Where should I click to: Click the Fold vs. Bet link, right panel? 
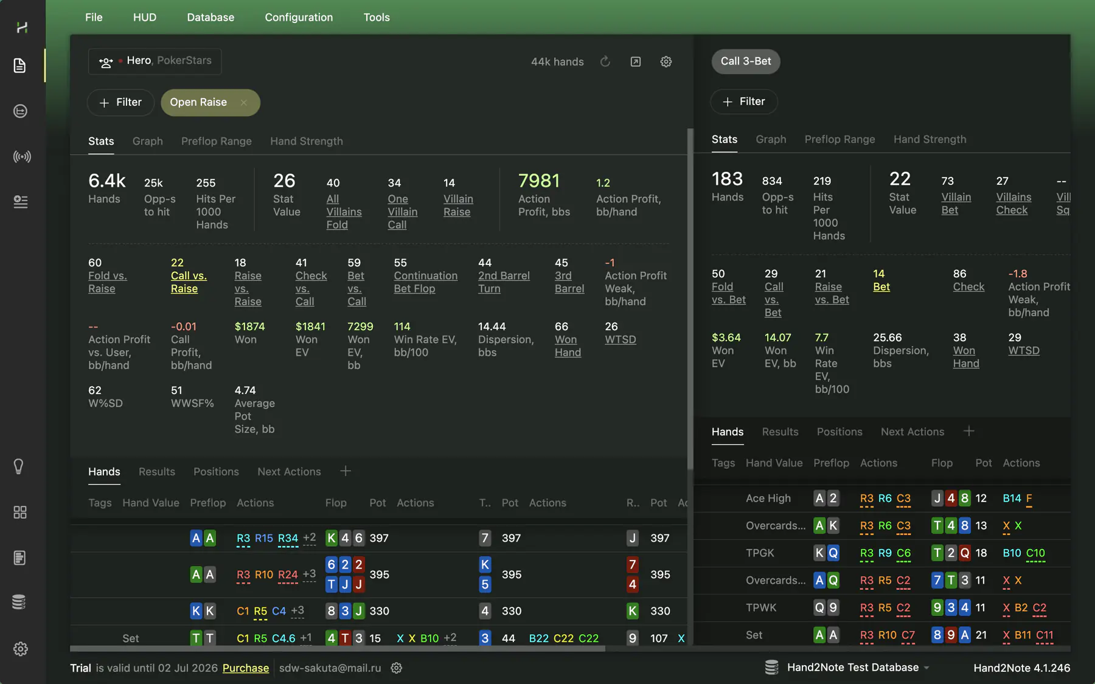click(x=729, y=293)
